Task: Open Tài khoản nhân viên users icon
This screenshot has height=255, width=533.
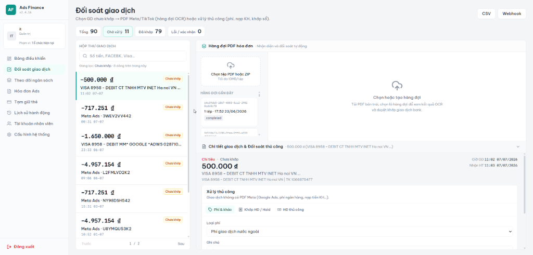Action: click(x=9, y=124)
